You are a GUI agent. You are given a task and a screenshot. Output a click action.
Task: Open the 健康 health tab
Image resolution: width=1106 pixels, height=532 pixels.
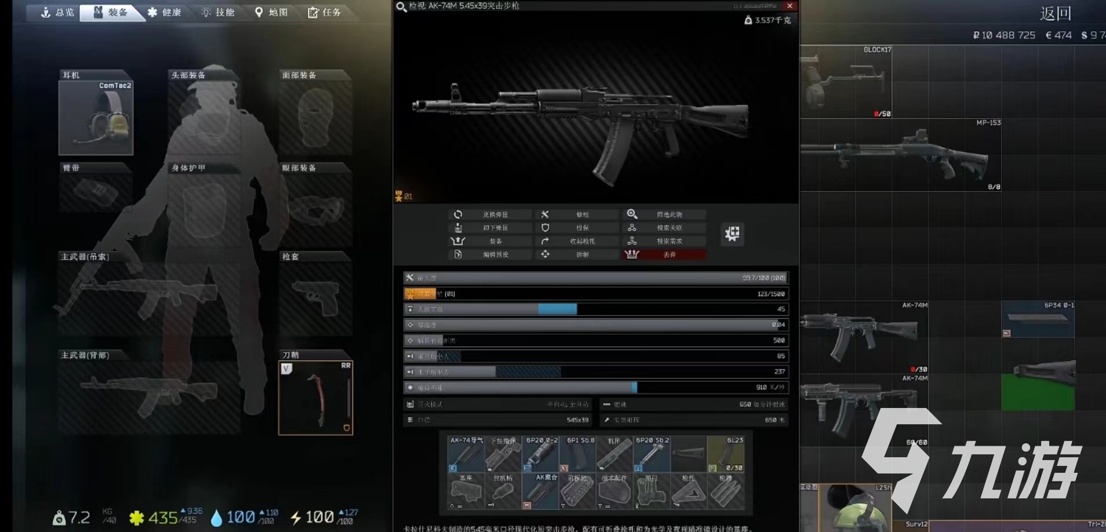click(165, 12)
